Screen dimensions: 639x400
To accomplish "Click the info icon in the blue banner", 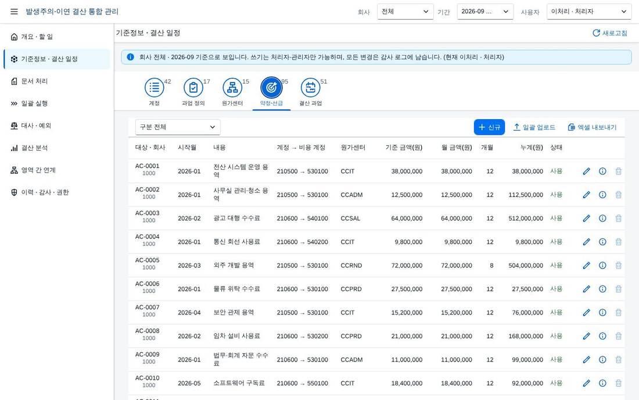I will 130,57.
